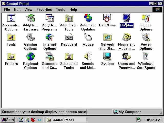Viewport: 164px width, 123px height.
Task: Open the Keyboard icon
Action: pos(69,37)
